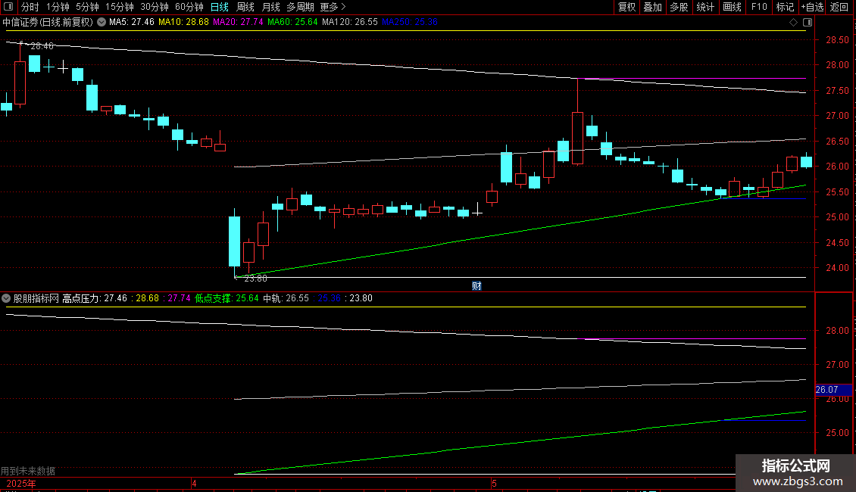This screenshot has height=492, width=856.
Task: Expand the 更多 more periods menu
Action: click(333, 7)
